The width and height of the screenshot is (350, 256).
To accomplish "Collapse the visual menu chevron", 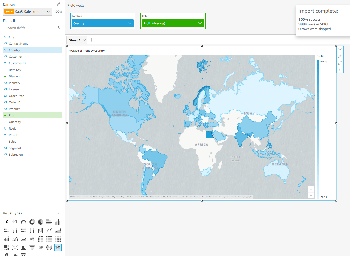I will pyautogui.click(x=340, y=49).
